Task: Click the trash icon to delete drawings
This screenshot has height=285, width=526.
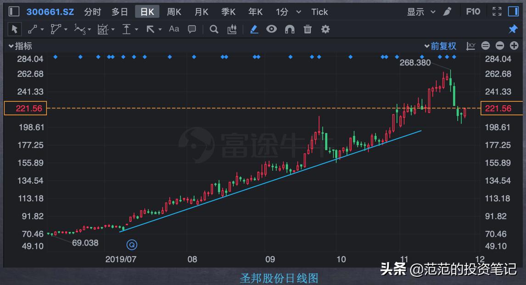Action: [307, 29]
